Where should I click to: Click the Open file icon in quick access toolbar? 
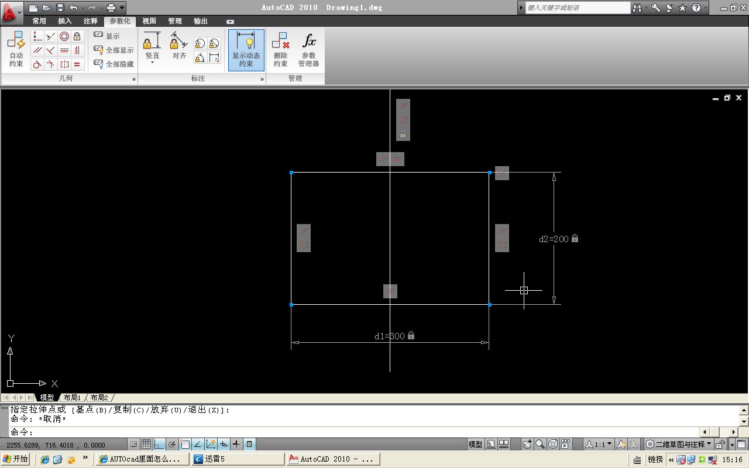[x=47, y=8]
